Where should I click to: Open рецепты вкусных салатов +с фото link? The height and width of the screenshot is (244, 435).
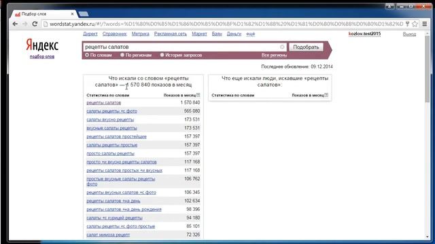click(121, 192)
